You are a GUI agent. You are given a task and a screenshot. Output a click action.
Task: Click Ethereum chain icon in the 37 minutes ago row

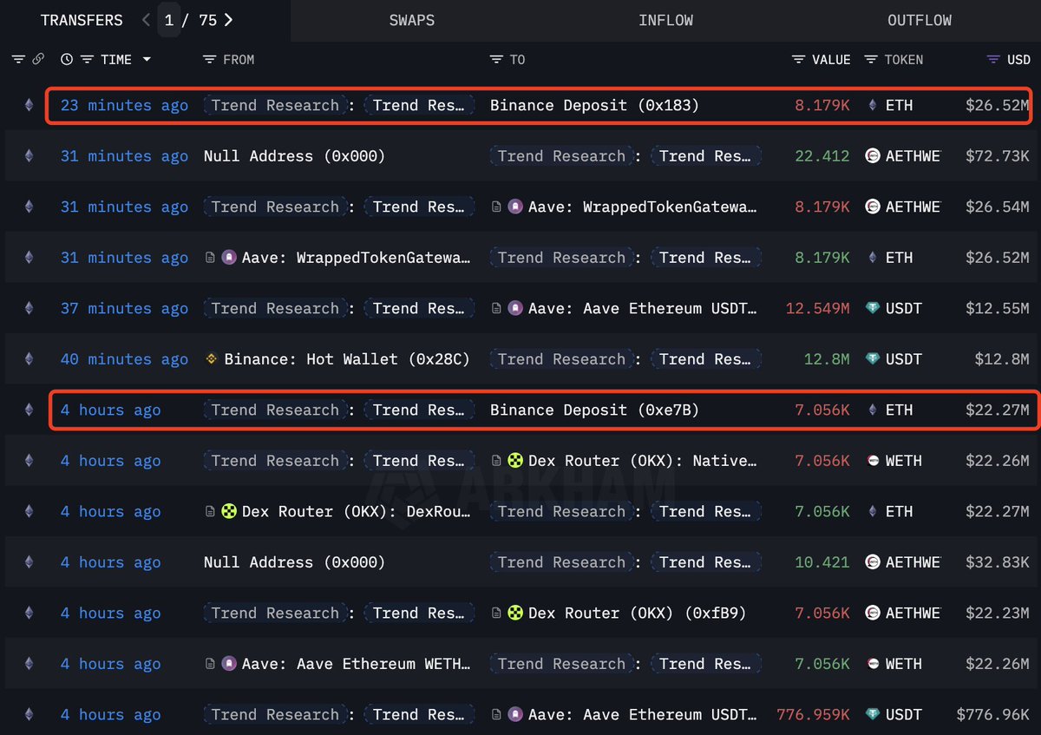pos(29,308)
